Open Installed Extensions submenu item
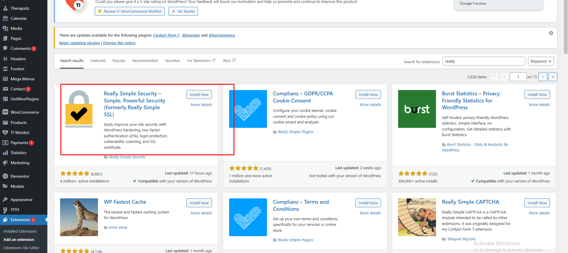The width and height of the screenshot is (568, 253). 20,231
